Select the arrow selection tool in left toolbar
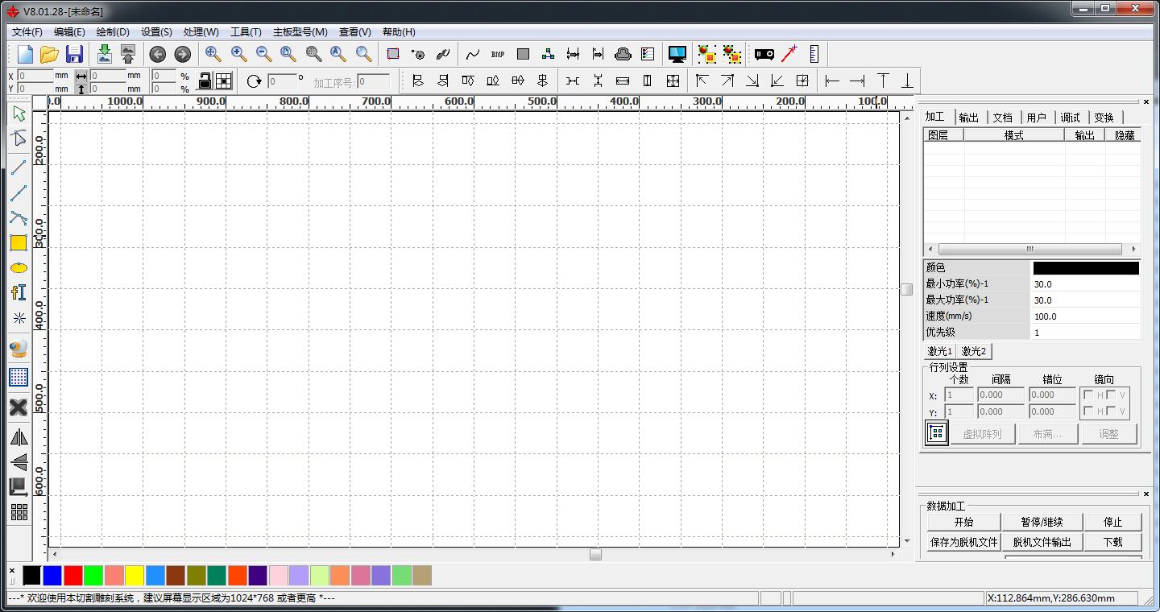 [19, 114]
